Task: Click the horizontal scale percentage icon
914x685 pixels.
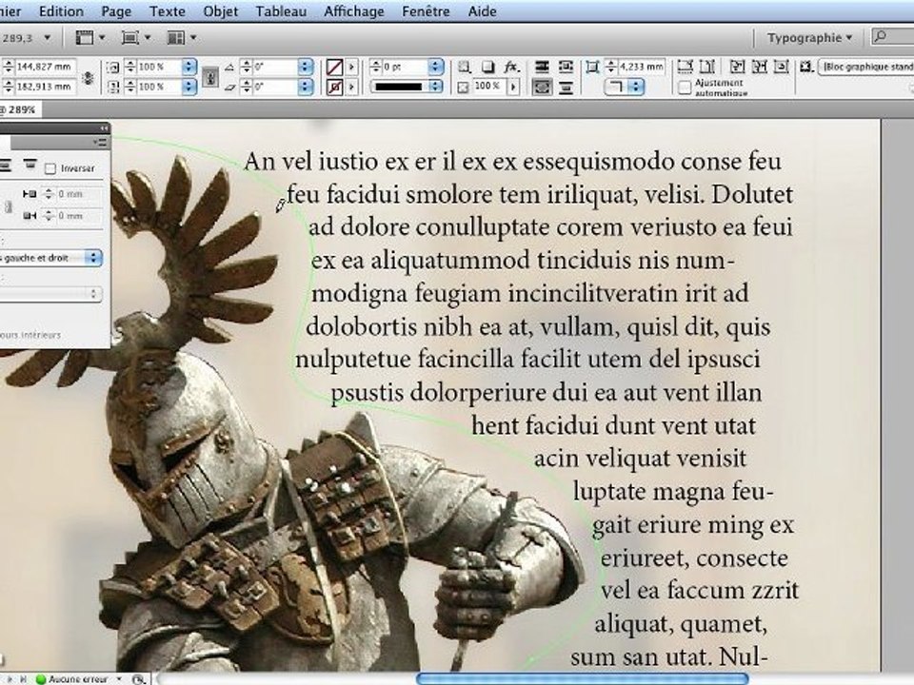Action: pyautogui.click(x=113, y=67)
